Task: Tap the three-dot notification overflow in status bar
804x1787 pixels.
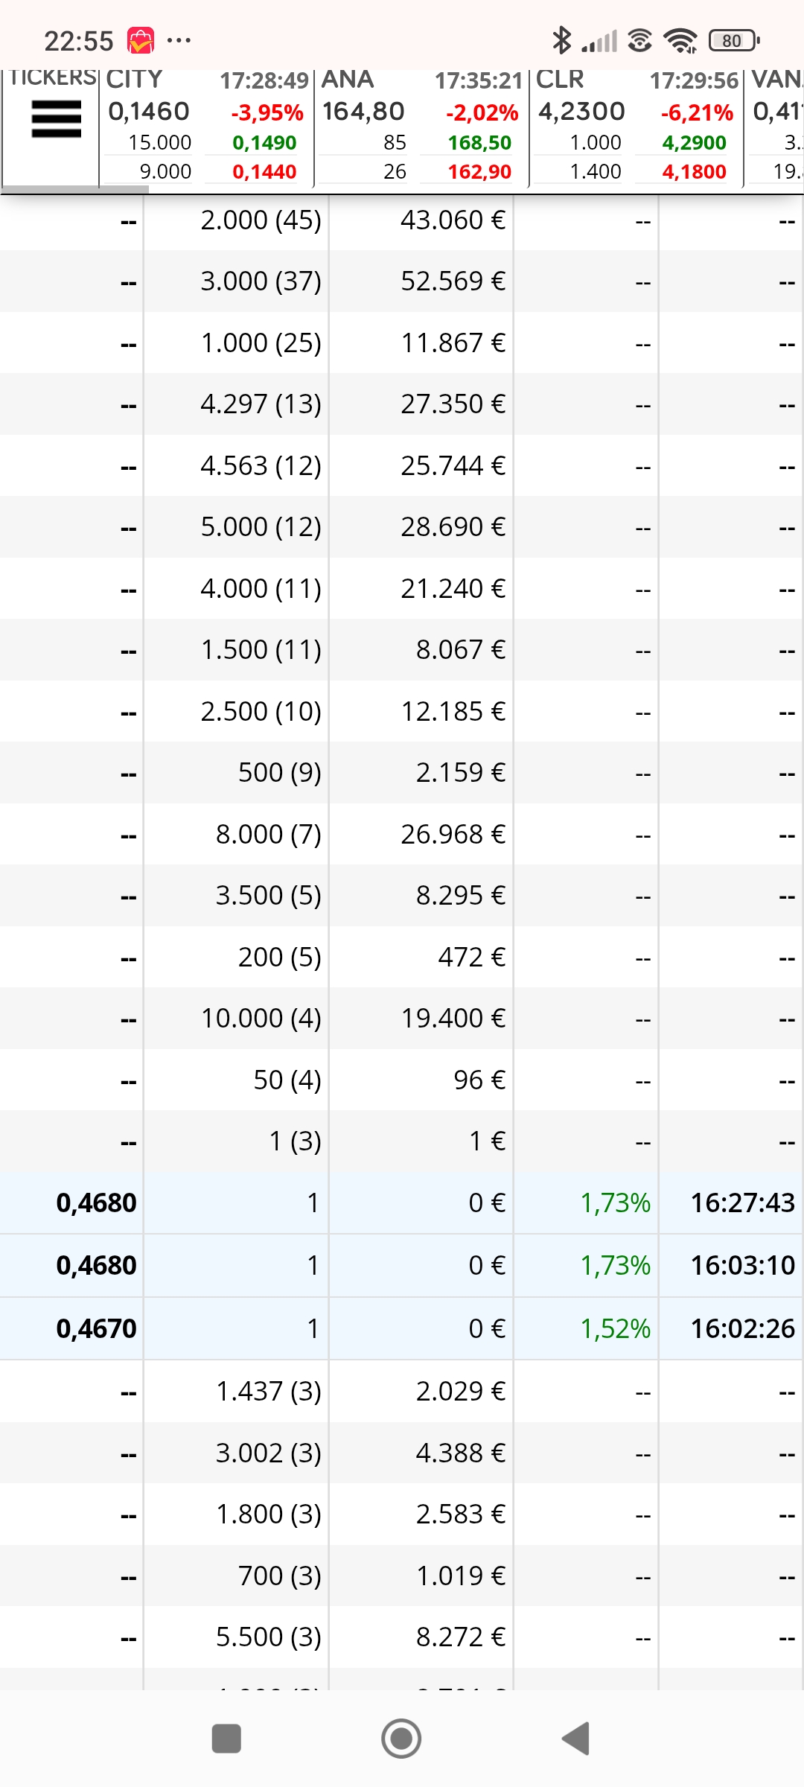Action: pyautogui.click(x=179, y=40)
